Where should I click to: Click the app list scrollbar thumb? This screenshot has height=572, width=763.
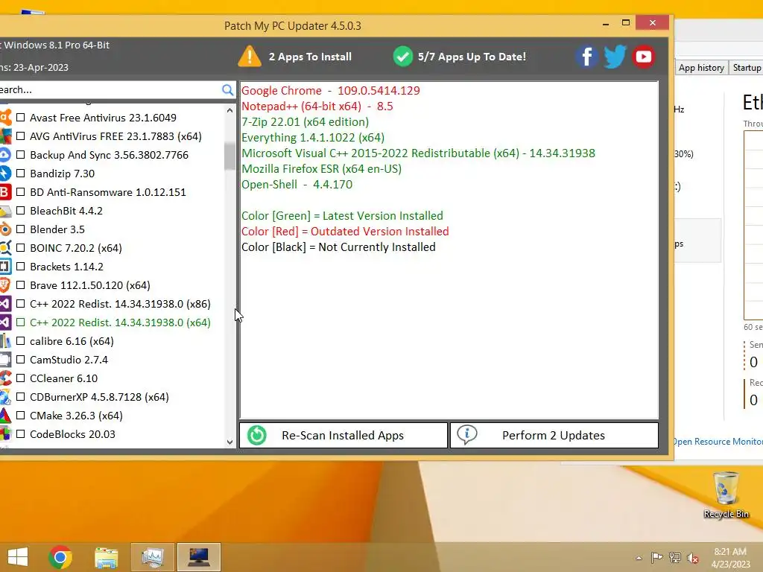pyautogui.click(x=229, y=156)
